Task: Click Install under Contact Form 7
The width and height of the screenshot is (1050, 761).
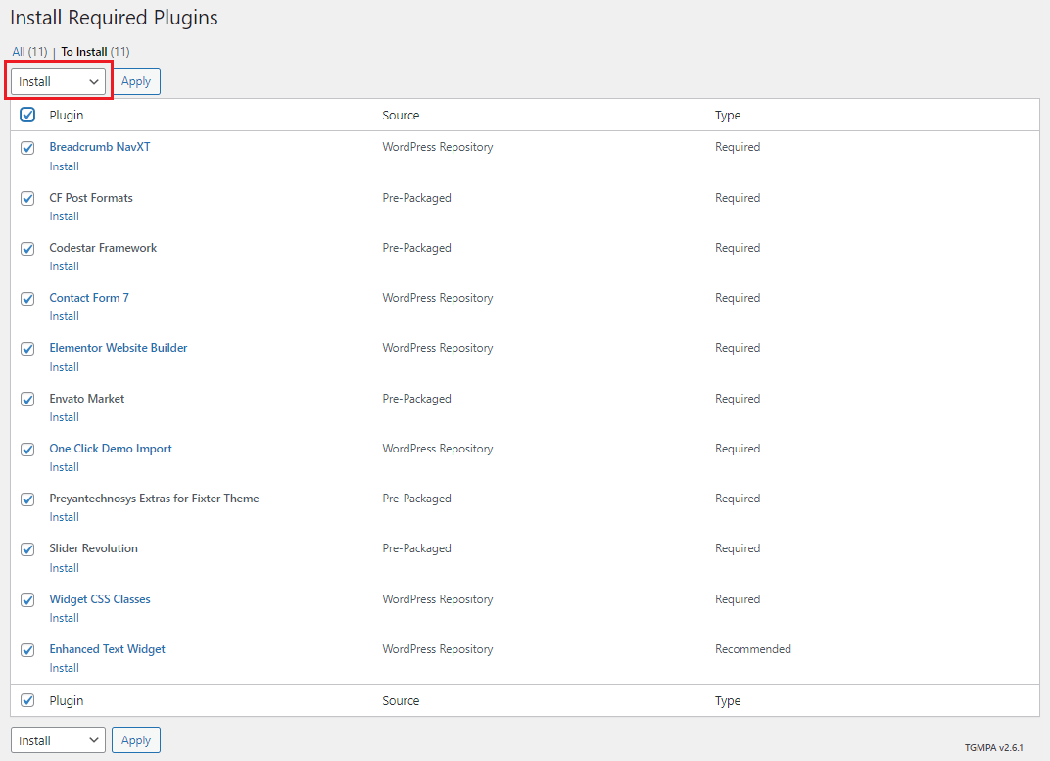Action: coord(65,316)
